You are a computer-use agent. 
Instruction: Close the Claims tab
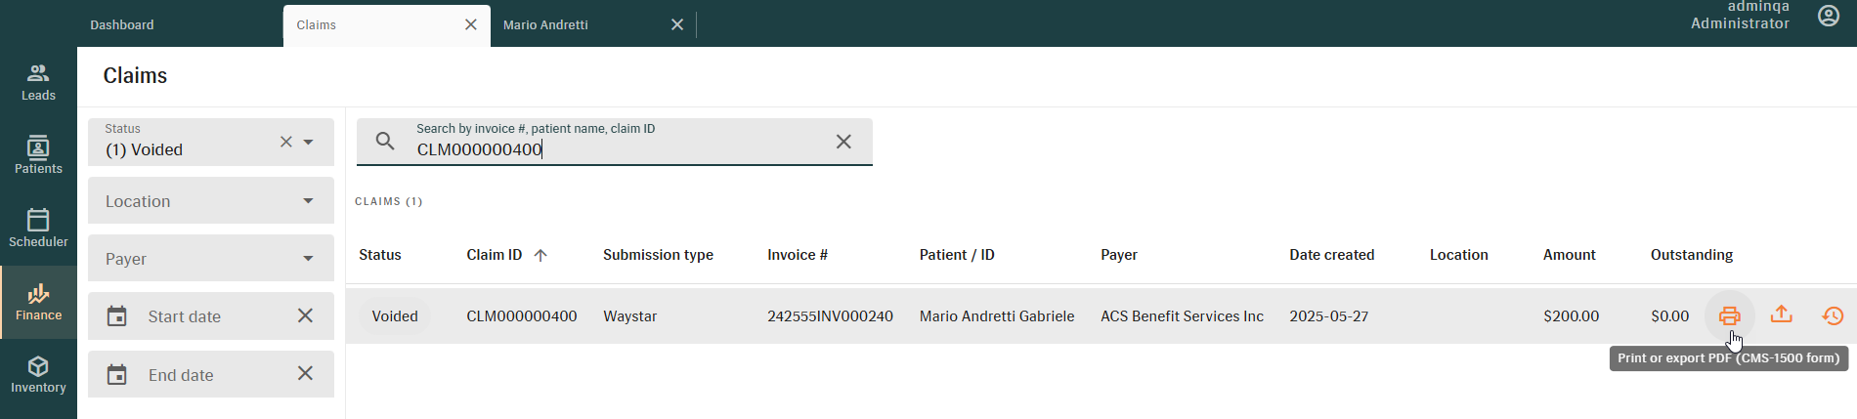click(471, 24)
